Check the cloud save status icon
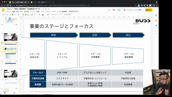Image resolution: width=172 pixels, height=97 pixels. coord(49,9)
